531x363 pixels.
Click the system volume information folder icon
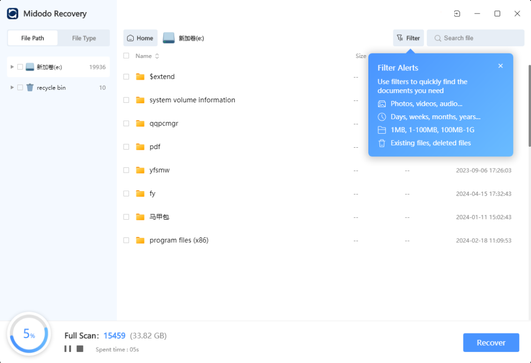(x=140, y=100)
